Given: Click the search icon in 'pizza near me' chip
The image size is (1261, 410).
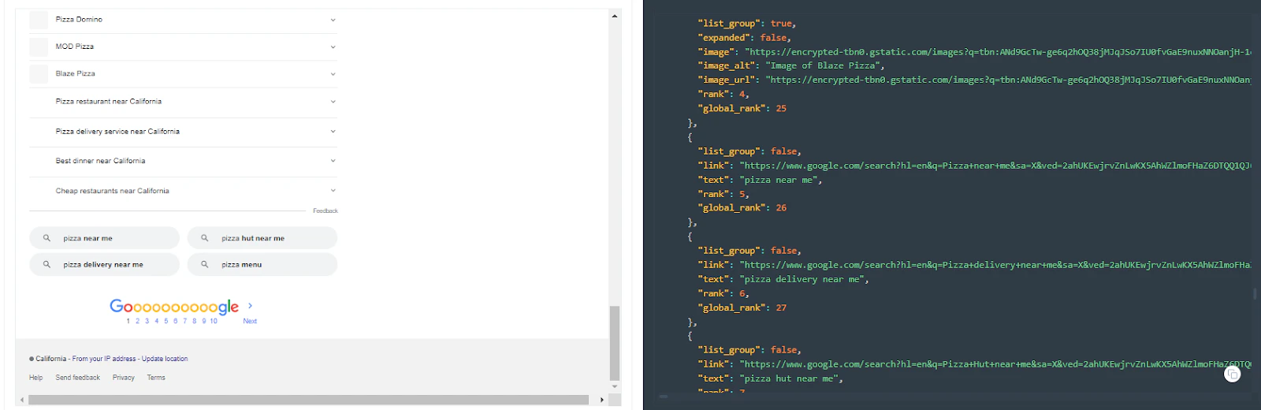Looking at the screenshot, I should pyautogui.click(x=46, y=238).
